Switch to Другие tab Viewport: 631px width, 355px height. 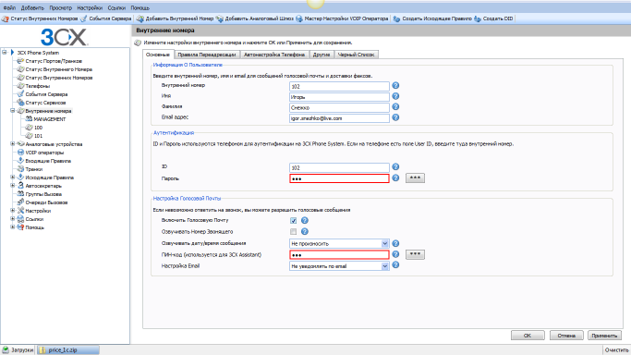pos(322,55)
